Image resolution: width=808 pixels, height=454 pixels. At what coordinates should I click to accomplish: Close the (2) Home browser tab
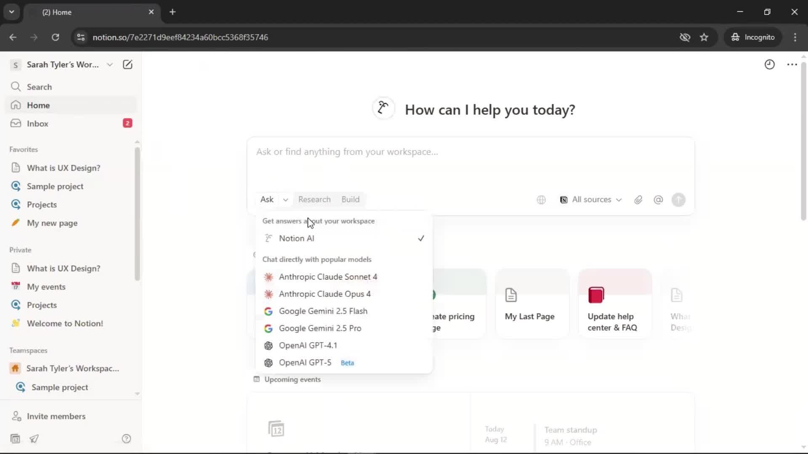click(x=151, y=12)
